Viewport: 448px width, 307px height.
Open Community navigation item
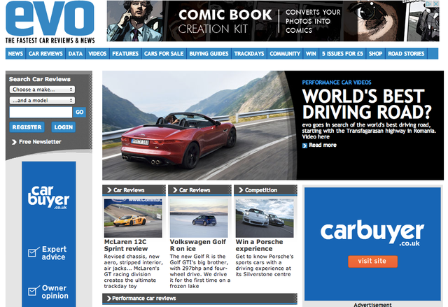[285, 54]
